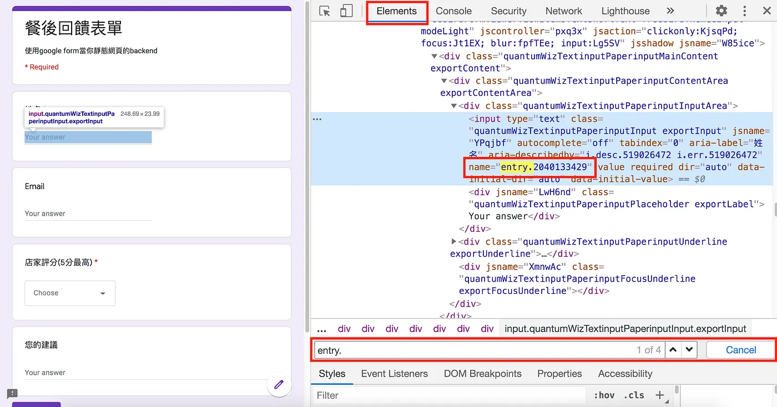Go to previous search result arrow
The image size is (777, 407).
pyautogui.click(x=673, y=350)
